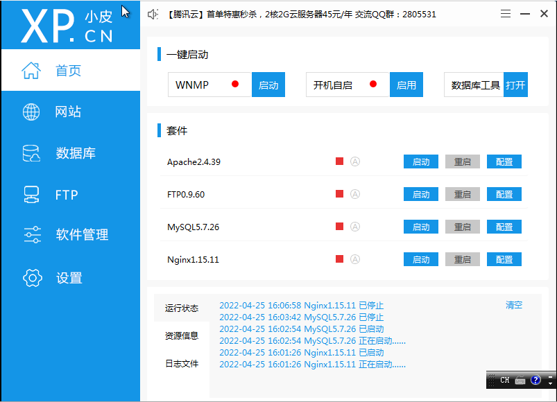Viewport: 557px width, 402px height.
Task: Click the home house icon
Action: (31, 70)
